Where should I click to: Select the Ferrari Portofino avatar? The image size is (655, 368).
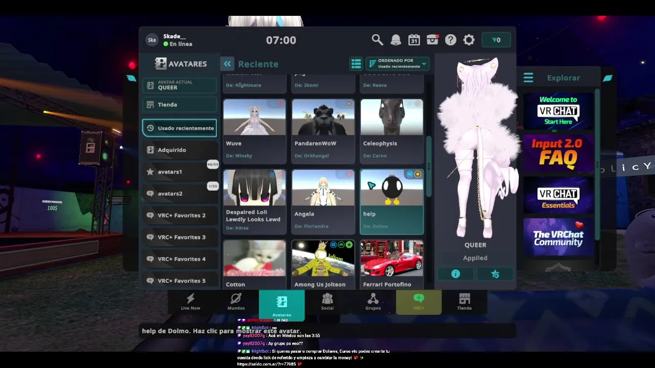click(x=391, y=264)
